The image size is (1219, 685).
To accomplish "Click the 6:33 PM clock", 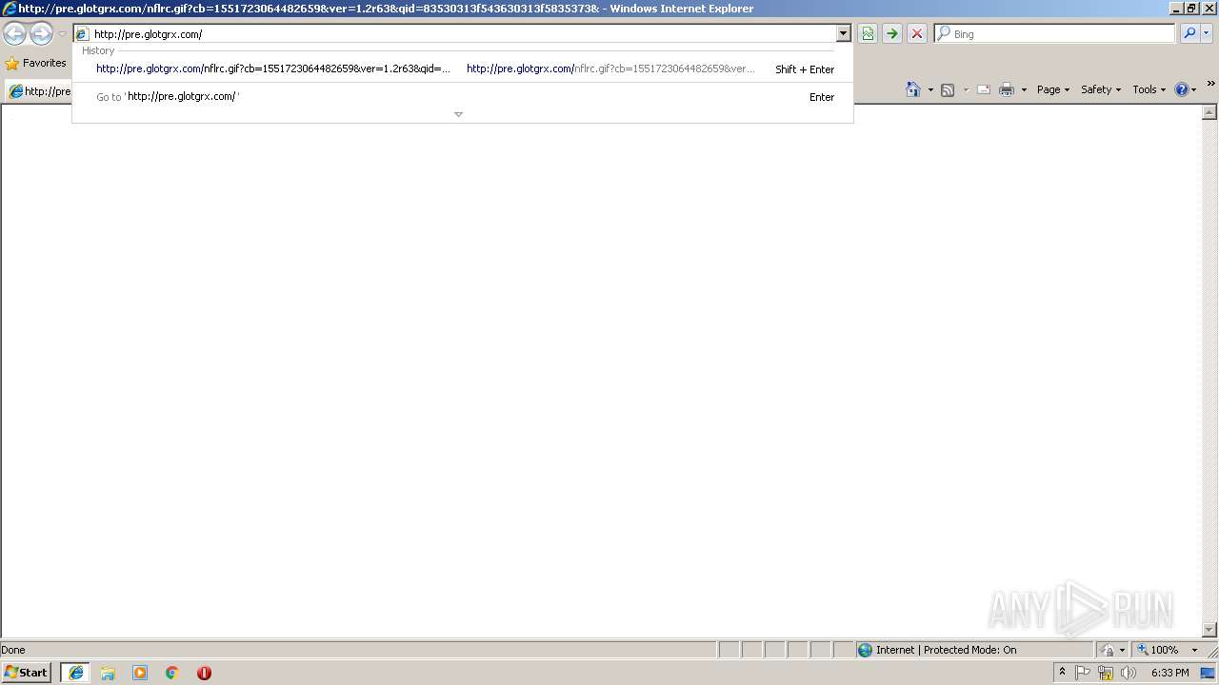I will (1169, 673).
